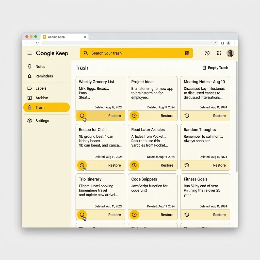The width and height of the screenshot is (260, 260).
Task: Click restore clock icon on Project Ideas
Action: 134,116
